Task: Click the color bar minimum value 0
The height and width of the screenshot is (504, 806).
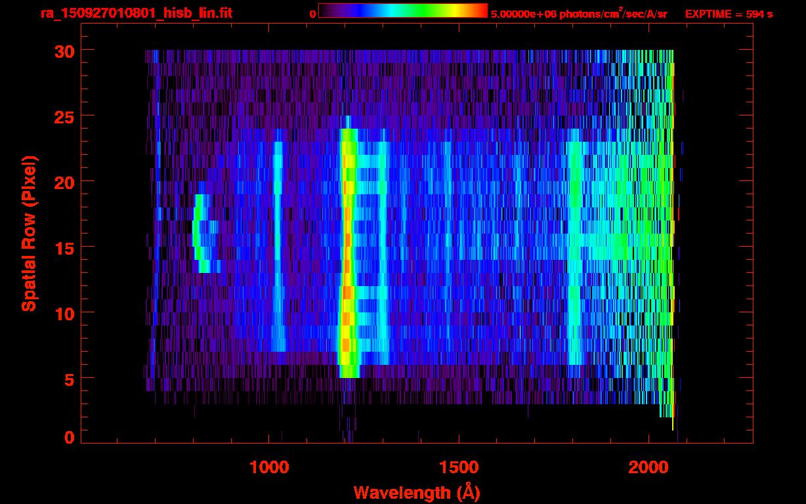Action: click(312, 14)
